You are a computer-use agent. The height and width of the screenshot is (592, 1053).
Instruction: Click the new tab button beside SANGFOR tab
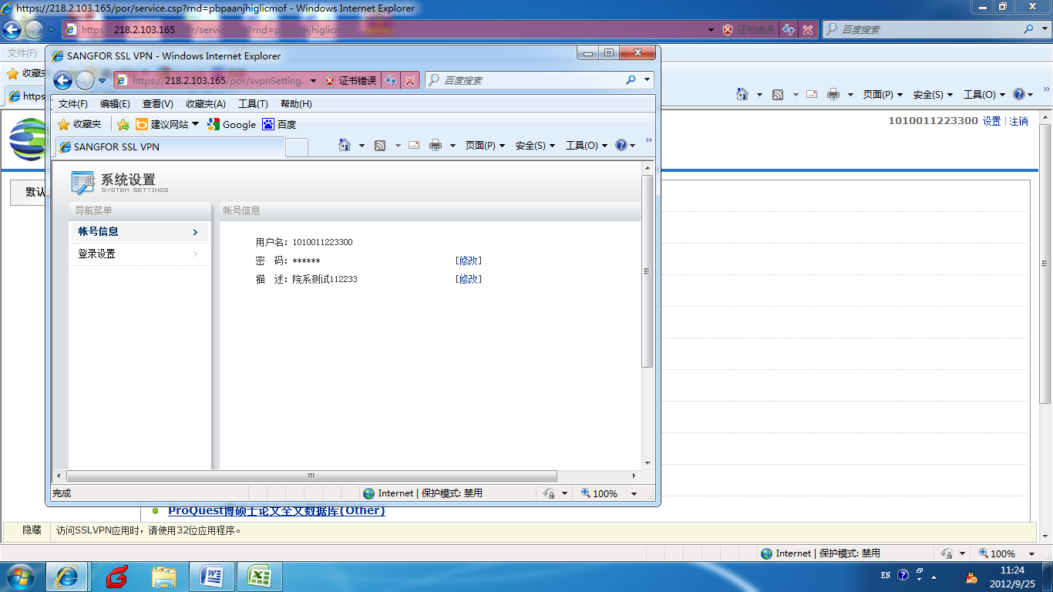tap(297, 147)
